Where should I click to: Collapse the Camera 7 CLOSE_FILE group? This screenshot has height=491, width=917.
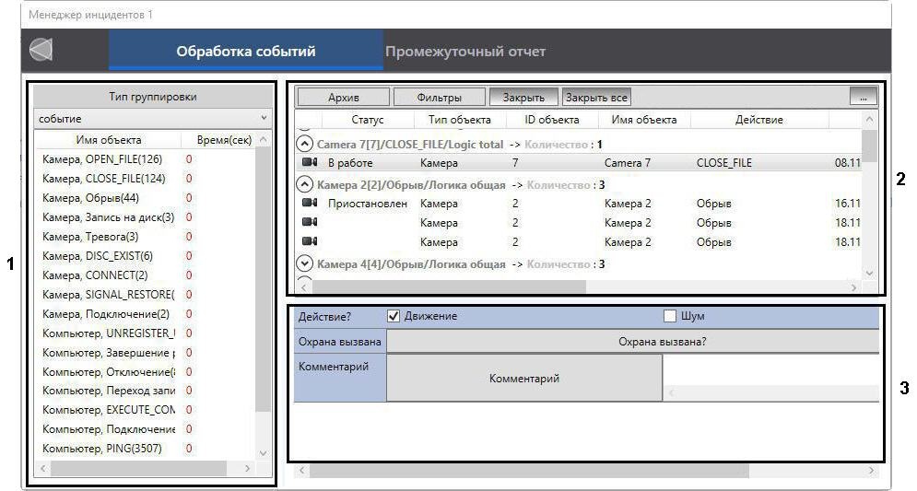pos(305,145)
